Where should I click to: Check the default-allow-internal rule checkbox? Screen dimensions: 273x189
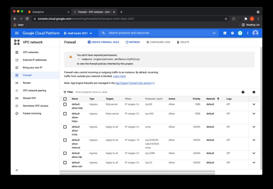pyautogui.click(x=65, y=140)
